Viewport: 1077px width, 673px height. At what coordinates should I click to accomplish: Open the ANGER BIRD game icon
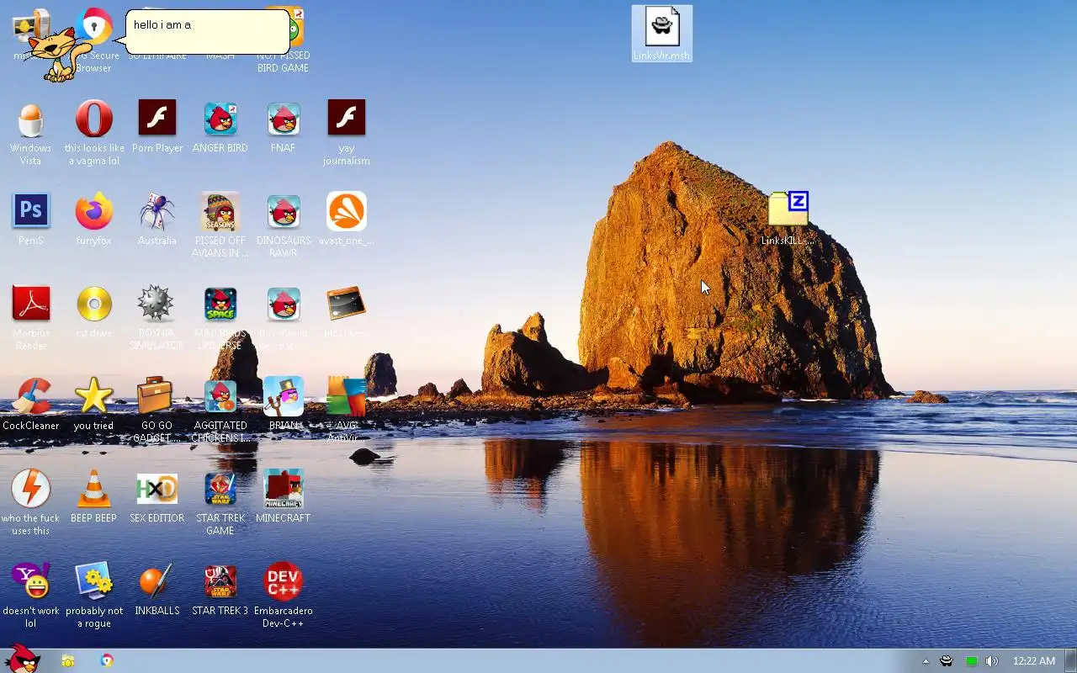[220, 119]
